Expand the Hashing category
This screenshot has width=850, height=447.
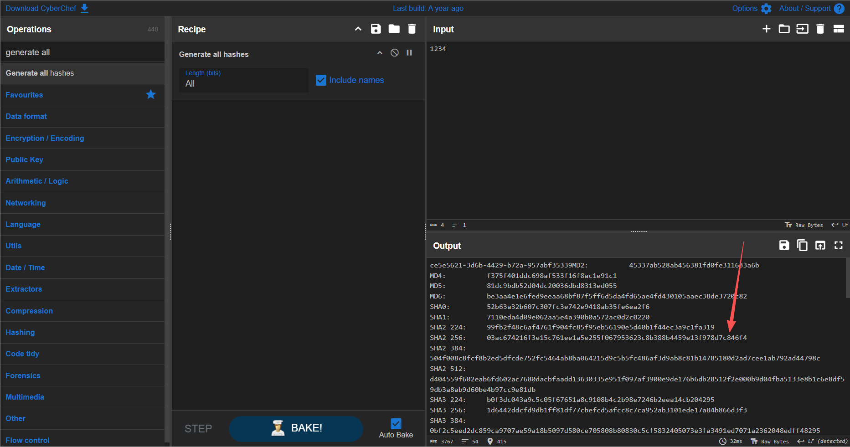click(x=20, y=332)
